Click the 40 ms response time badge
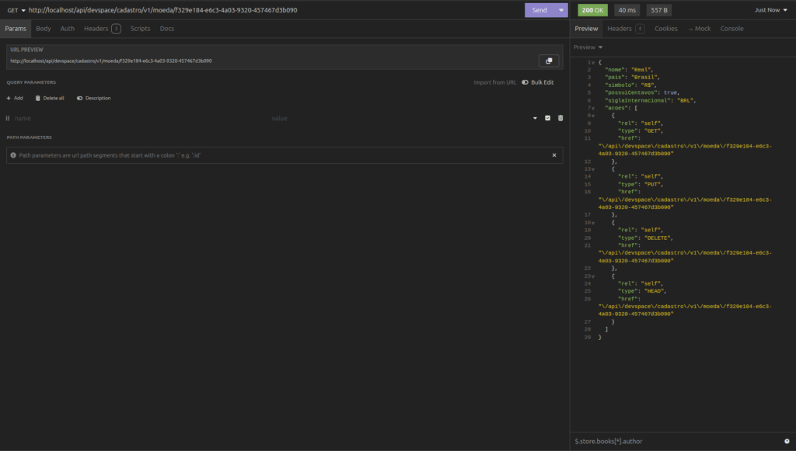 627,10
